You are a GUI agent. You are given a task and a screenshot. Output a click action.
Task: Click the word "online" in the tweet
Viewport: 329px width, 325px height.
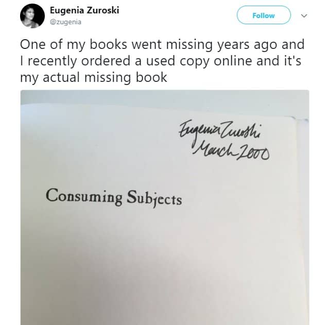click(241, 62)
